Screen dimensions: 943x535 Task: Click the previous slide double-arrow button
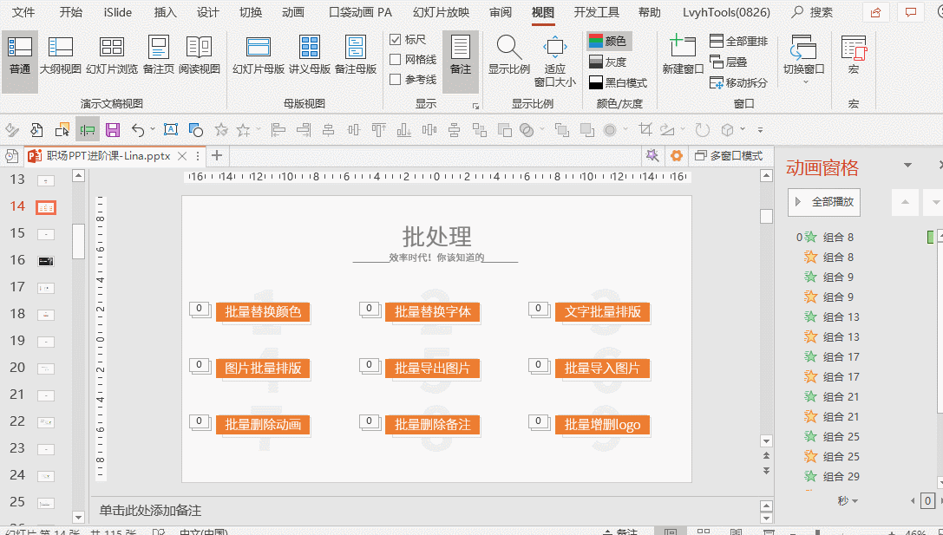[x=766, y=455]
